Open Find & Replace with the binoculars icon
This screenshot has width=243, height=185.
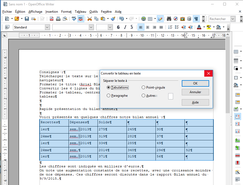pyautogui.click(x=169, y=19)
